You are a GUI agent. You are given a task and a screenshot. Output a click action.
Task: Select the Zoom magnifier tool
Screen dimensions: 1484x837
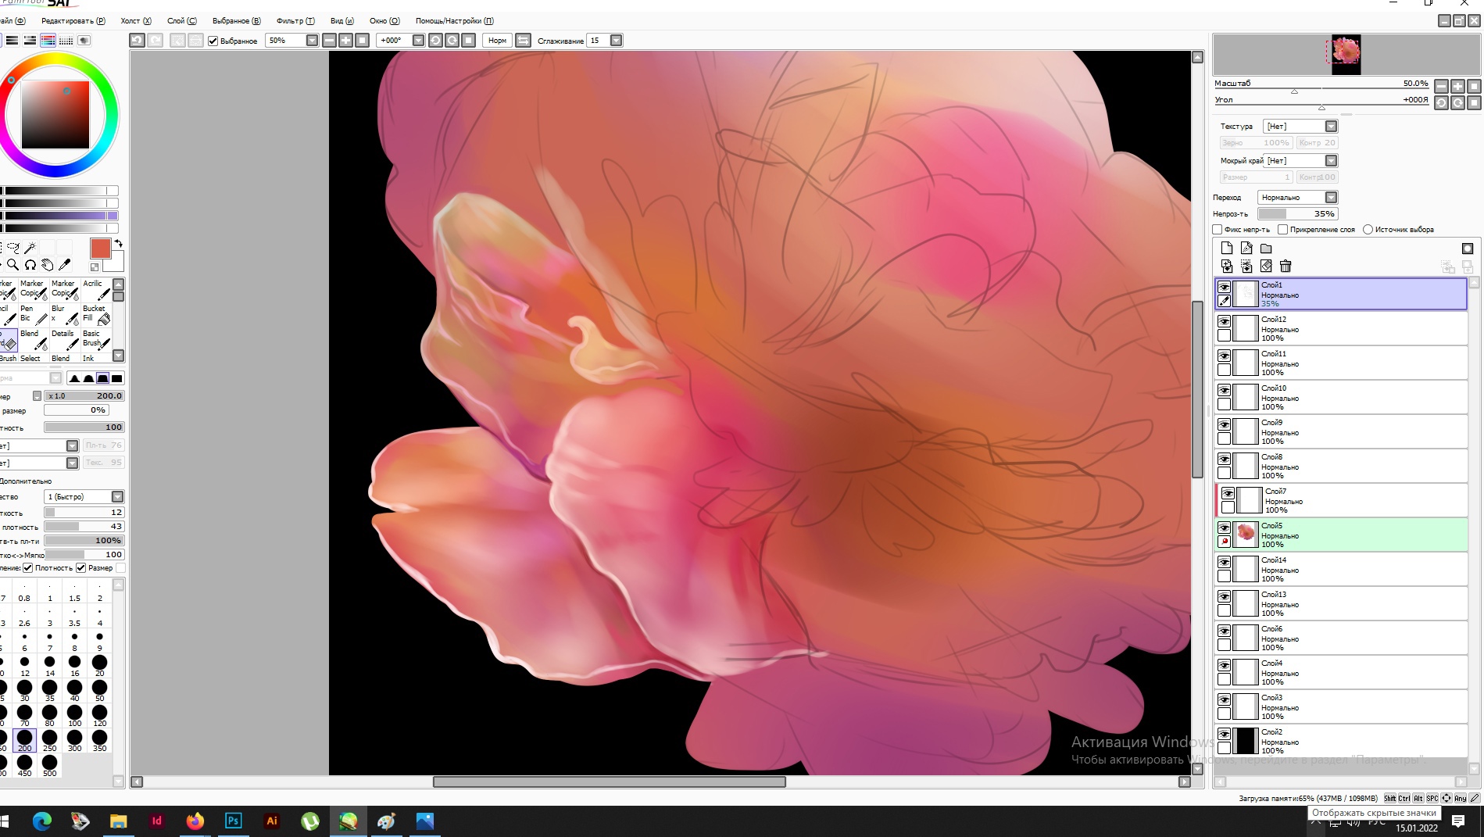pos(13,265)
